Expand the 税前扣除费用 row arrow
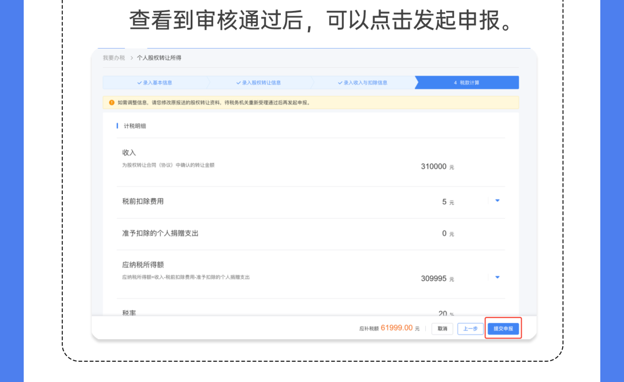 (x=497, y=201)
